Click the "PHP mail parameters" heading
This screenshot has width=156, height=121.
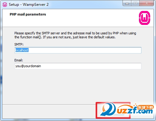click(28, 14)
